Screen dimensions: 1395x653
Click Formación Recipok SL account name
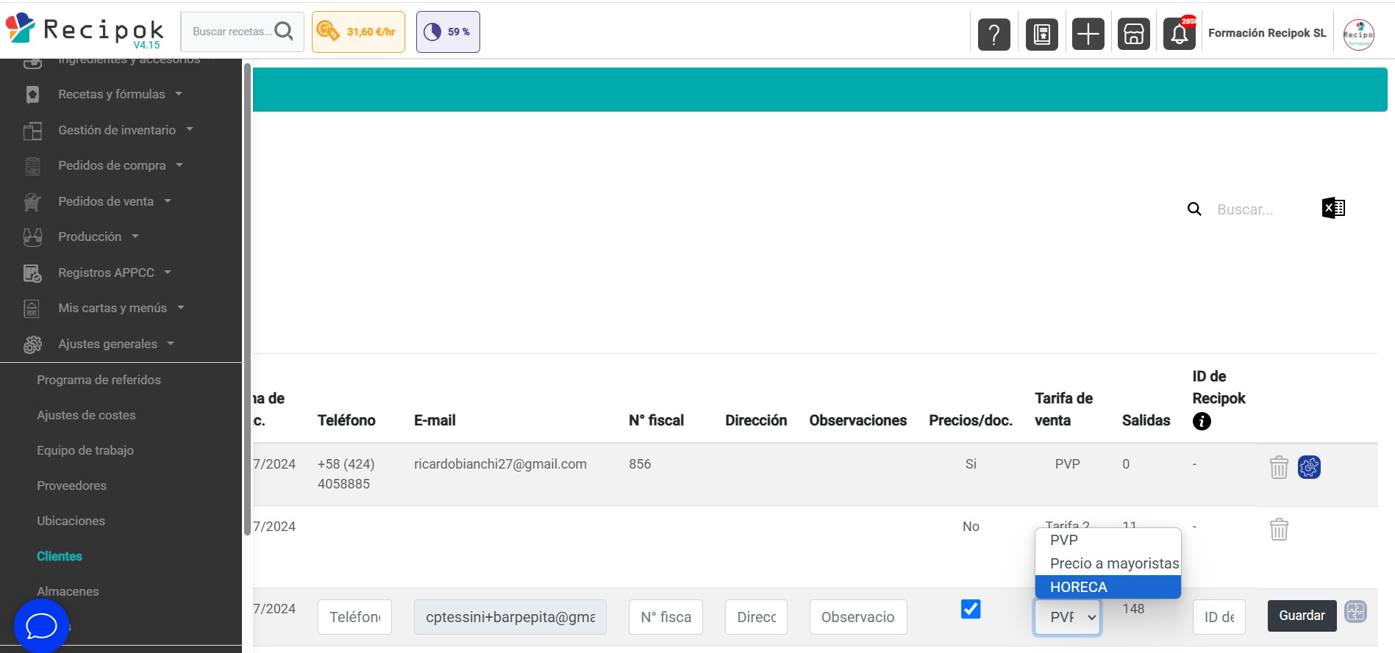(1267, 33)
